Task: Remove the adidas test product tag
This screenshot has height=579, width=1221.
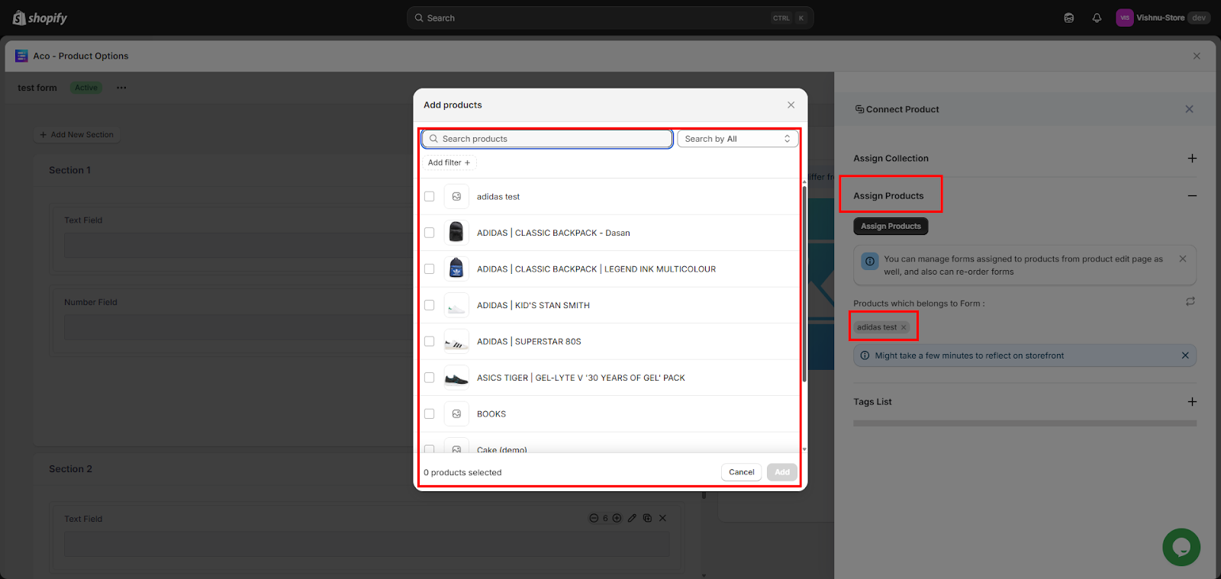Action: point(904,327)
